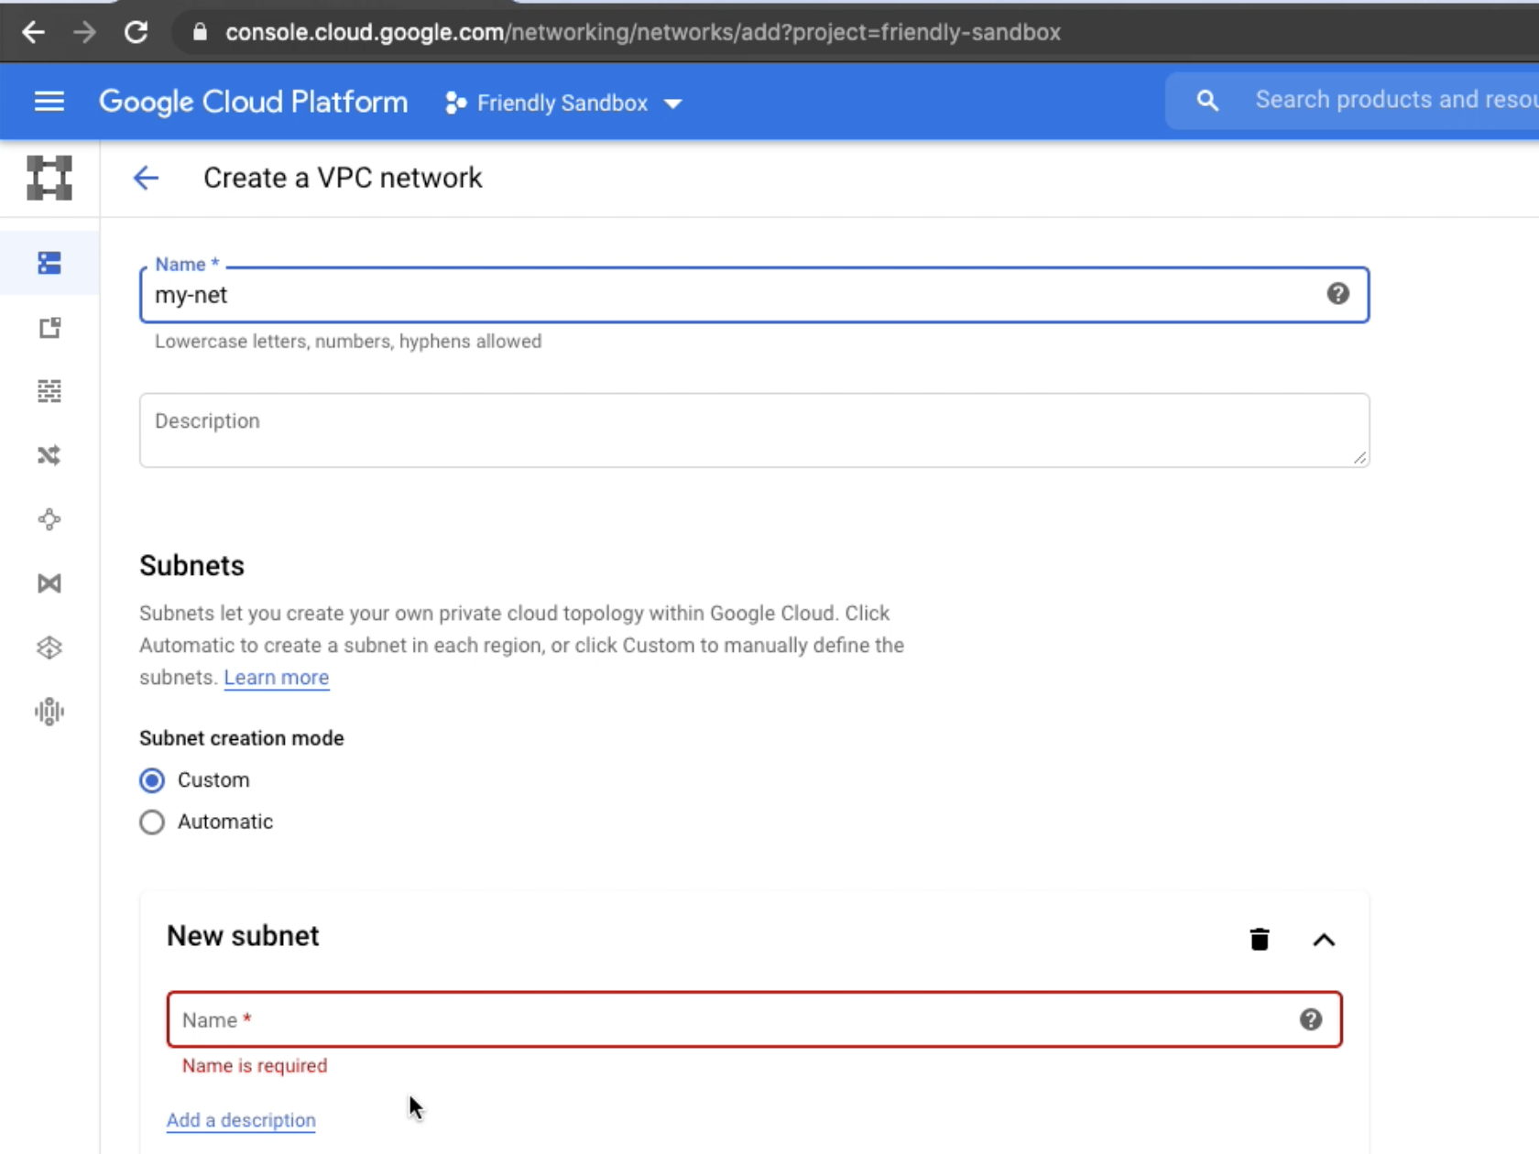Click the address bar URL
This screenshot has height=1154, width=1539.
(x=643, y=32)
